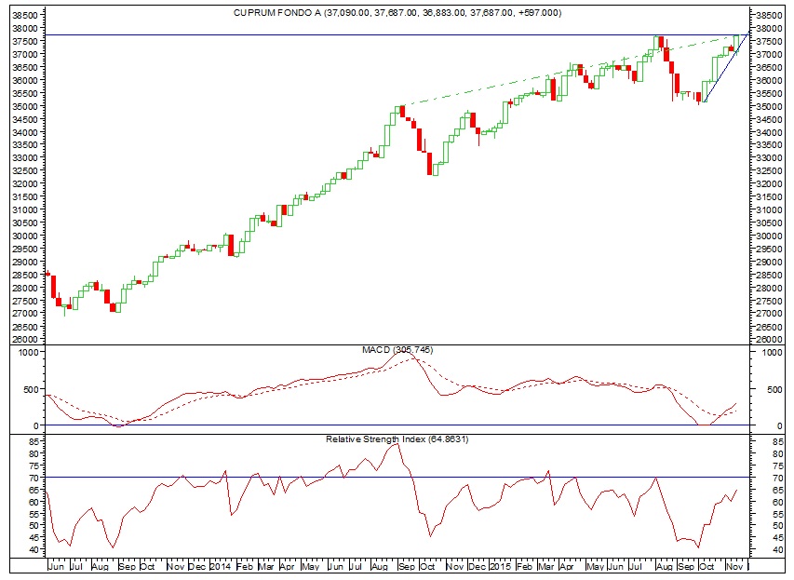Screen dimensions: 794x580
Task: Select the '2015' year label on time axis
Action: [500, 566]
